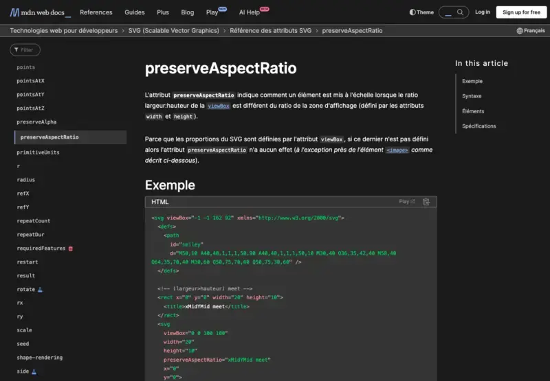This screenshot has width=550, height=381.
Task: Click the preserveAspectRatio breadcrumb
Action: pyautogui.click(x=352, y=31)
